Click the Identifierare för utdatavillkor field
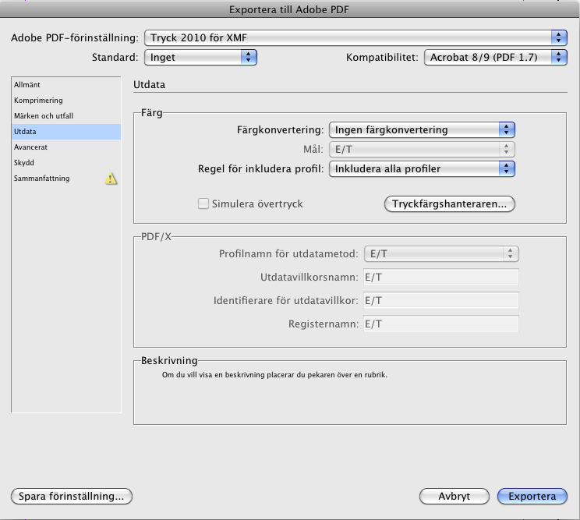The width and height of the screenshot is (580, 520). pyautogui.click(x=441, y=300)
